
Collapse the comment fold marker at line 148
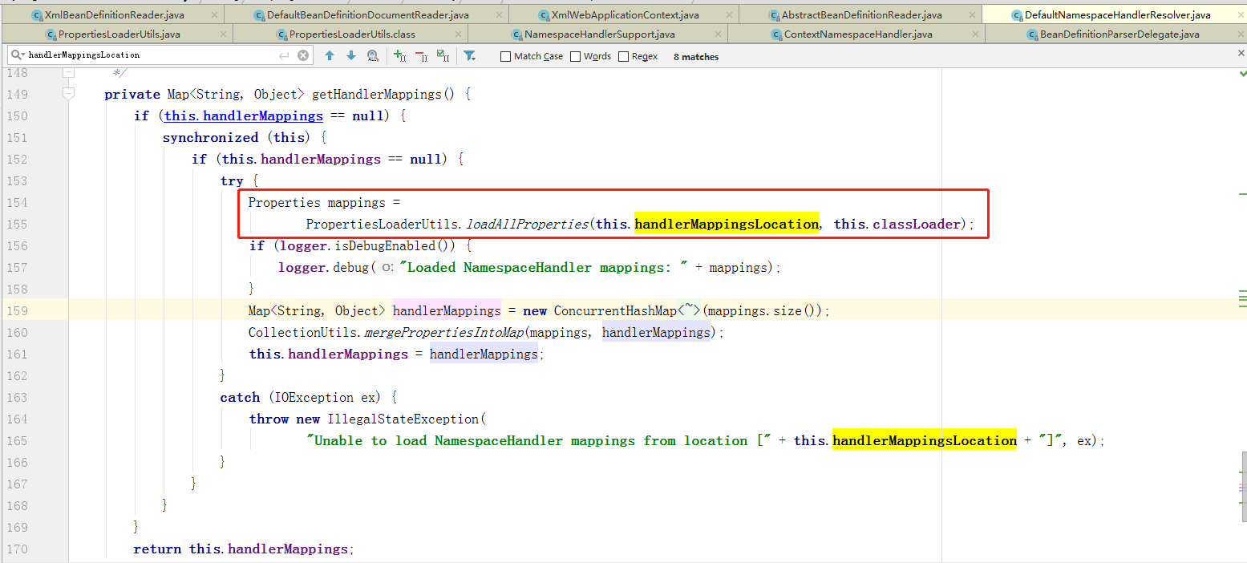[x=68, y=73]
